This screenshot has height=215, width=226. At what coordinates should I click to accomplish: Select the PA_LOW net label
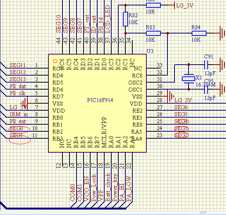(x=129, y=189)
